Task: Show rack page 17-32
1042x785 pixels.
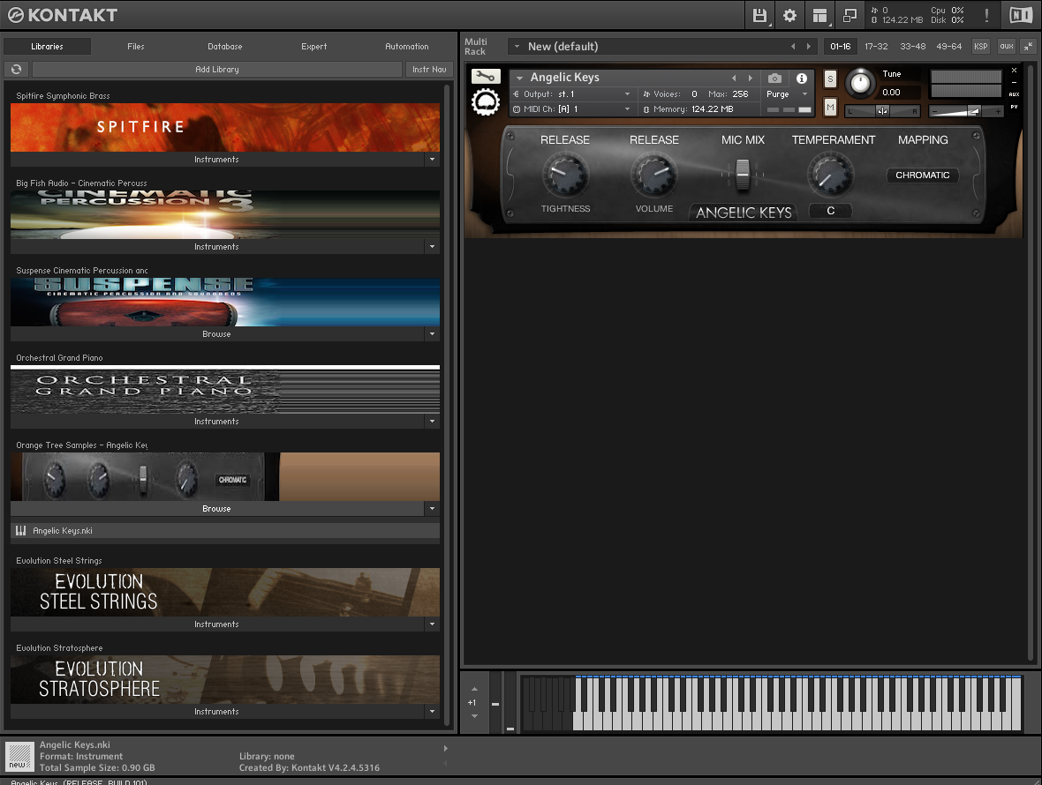Action: click(x=876, y=47)
